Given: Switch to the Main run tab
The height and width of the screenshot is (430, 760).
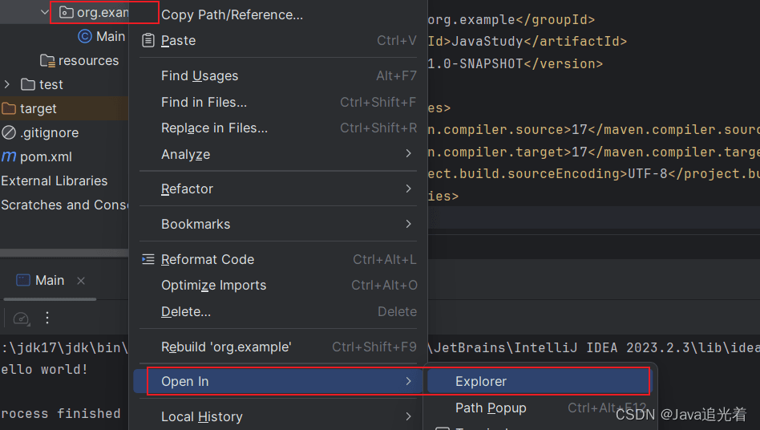Looking at the screenshot, I should click(x=40, y=280).
